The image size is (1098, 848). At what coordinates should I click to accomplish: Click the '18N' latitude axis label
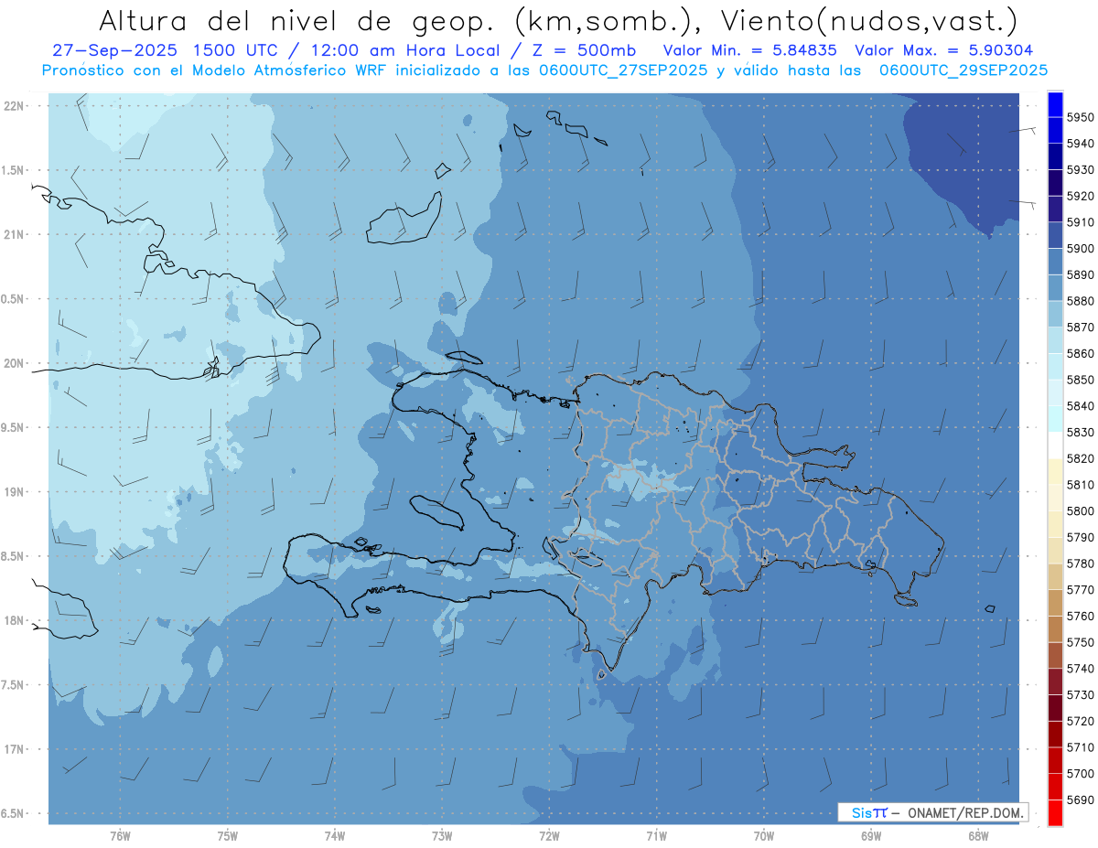pos(15,620)
